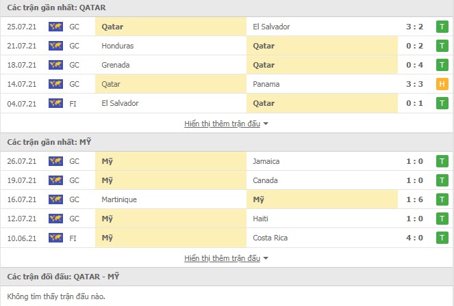Expand more Mỹ matches with Hiển thị thêm trận đấu

tap(222, 258)
